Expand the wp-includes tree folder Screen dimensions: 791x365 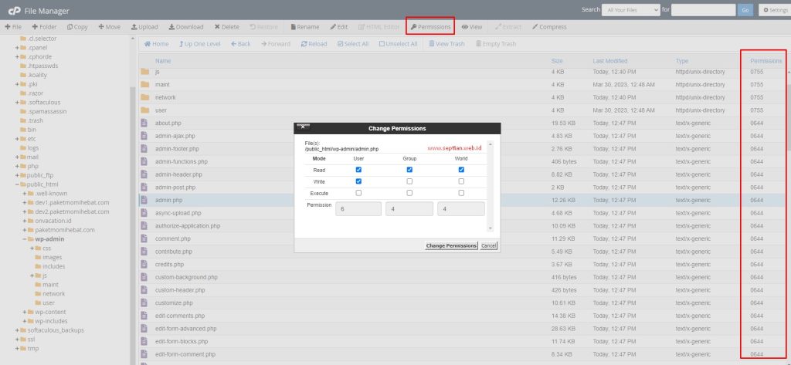click(25, 321)
